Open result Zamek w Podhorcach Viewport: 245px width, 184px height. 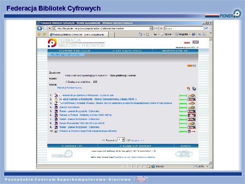(x=88, y=131)
